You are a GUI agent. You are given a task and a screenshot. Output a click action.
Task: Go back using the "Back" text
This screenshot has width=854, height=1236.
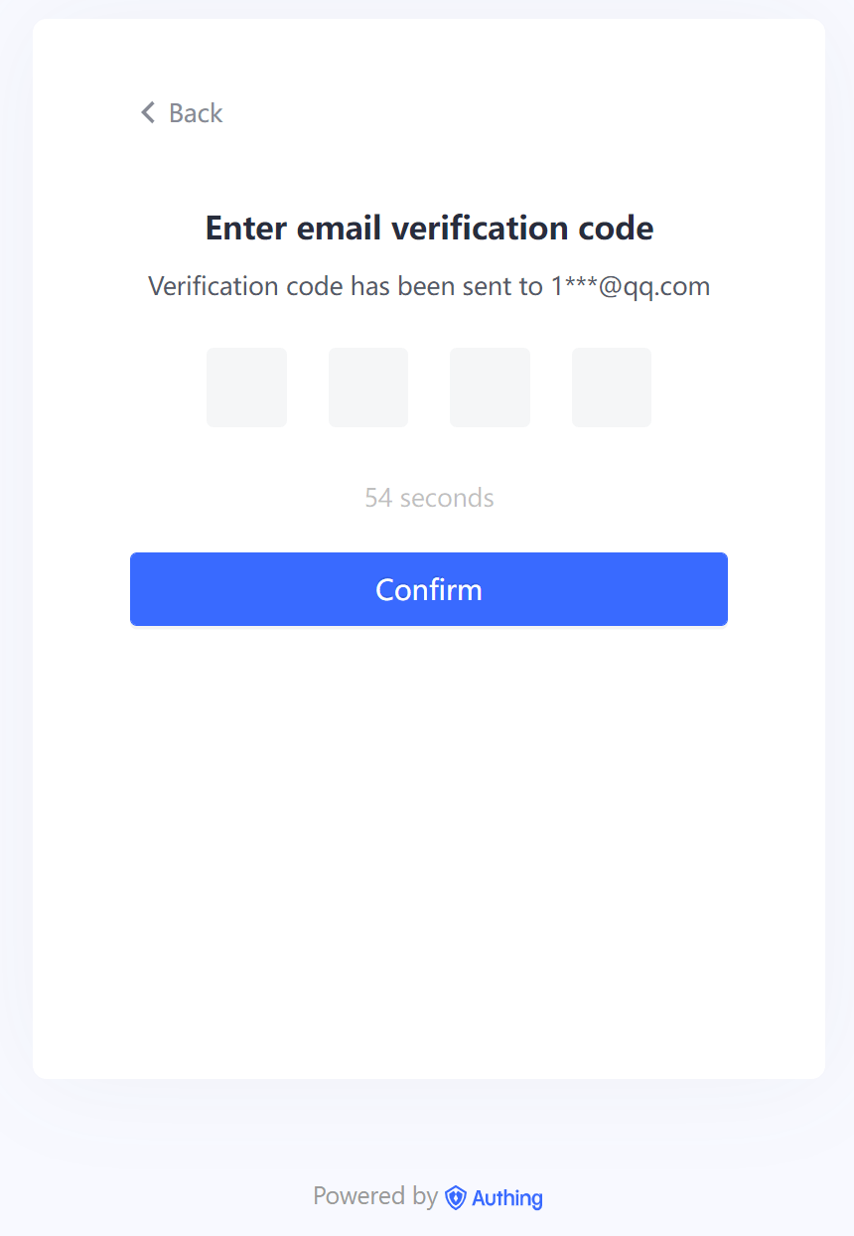pyautogui.click(x=196, y=113)
